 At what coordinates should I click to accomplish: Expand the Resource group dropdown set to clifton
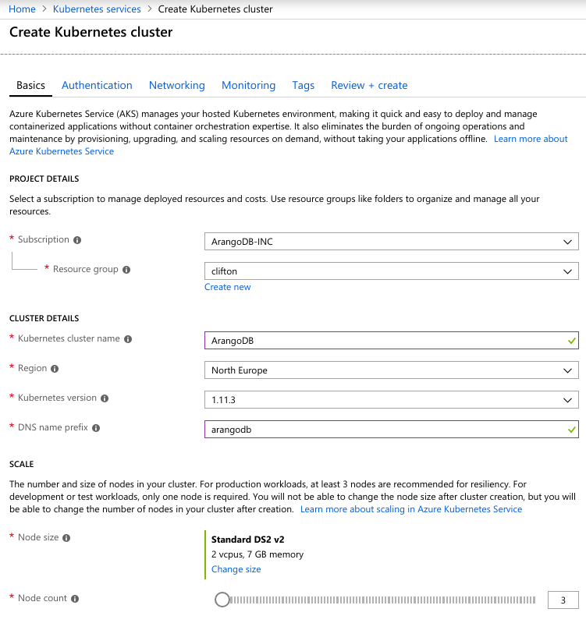pos(391,271)
